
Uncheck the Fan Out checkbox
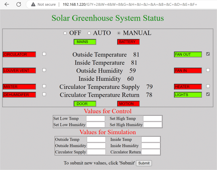click(208, 54)
